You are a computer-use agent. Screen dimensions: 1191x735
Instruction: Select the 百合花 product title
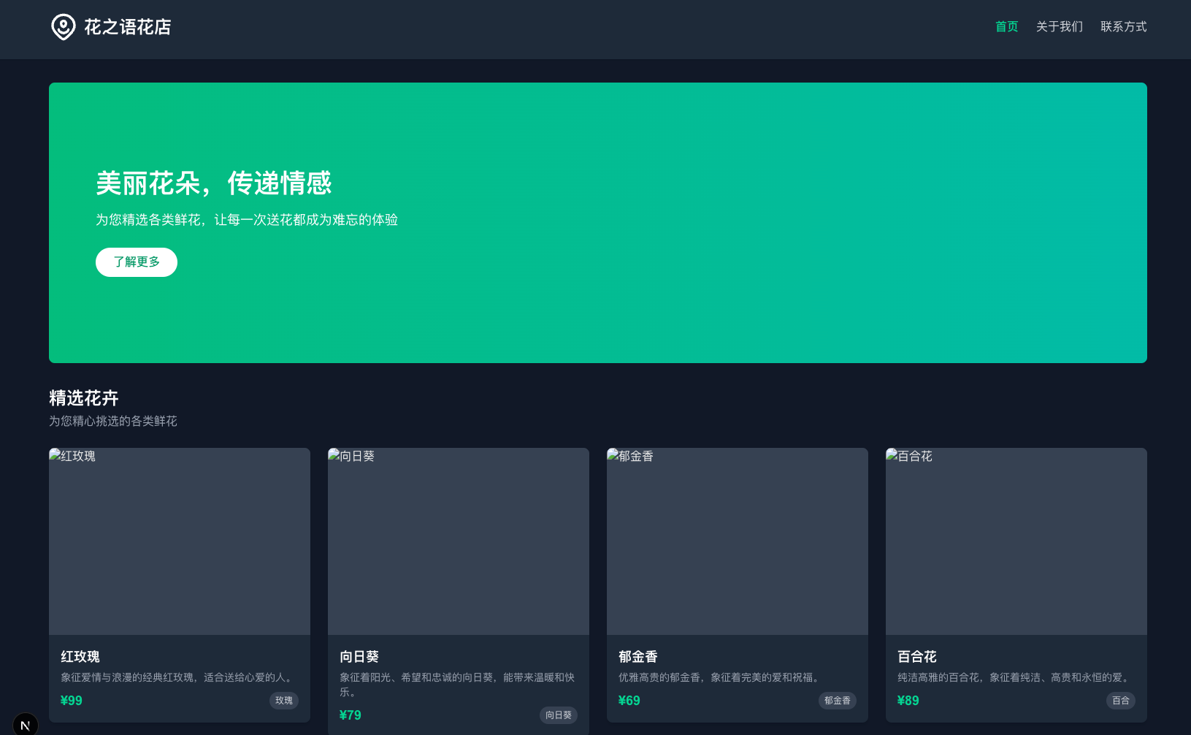click(x=917, y=657)
